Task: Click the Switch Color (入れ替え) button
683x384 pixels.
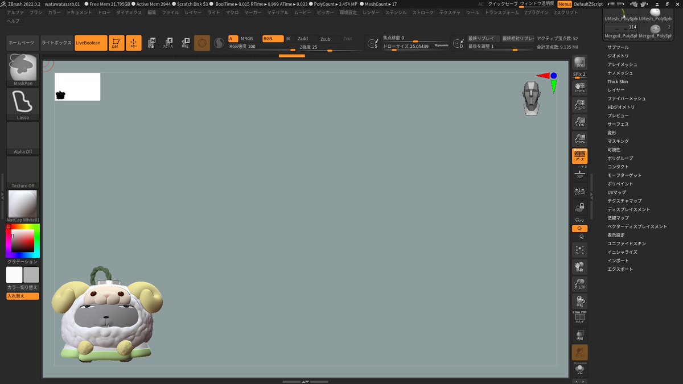Action: click(23, 296)
